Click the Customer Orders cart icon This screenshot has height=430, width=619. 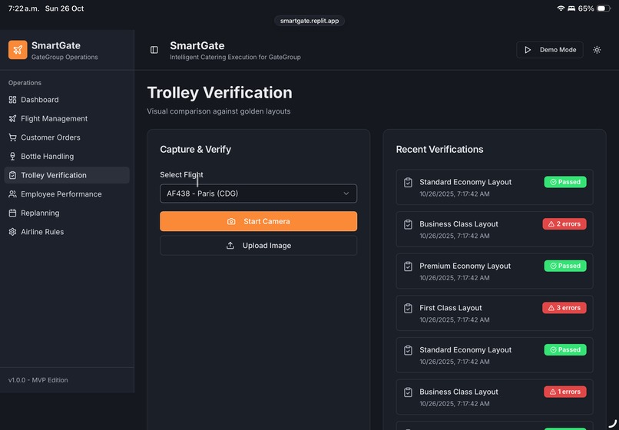pos(12,137)
